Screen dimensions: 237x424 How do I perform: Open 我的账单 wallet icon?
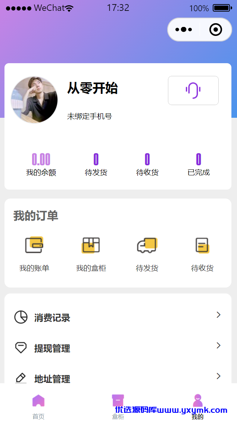34,245
